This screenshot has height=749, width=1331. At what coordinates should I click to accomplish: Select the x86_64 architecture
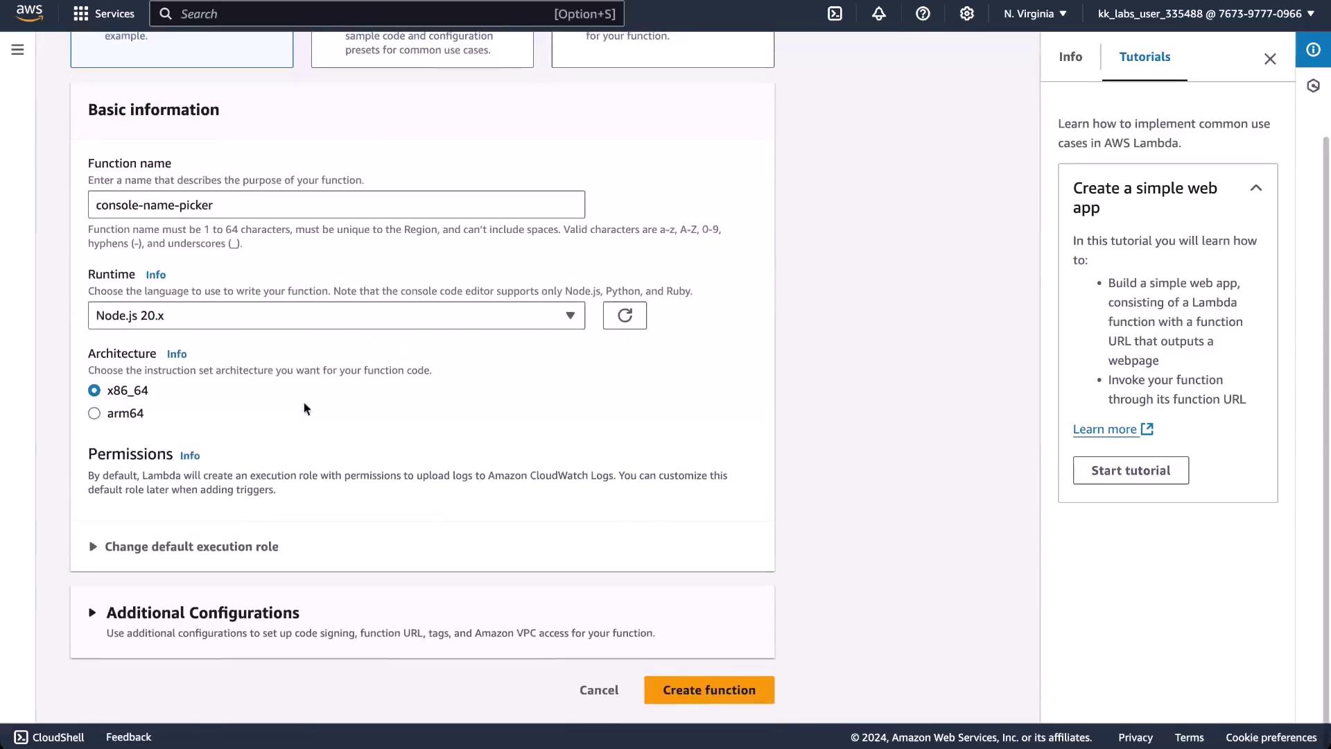94,390
